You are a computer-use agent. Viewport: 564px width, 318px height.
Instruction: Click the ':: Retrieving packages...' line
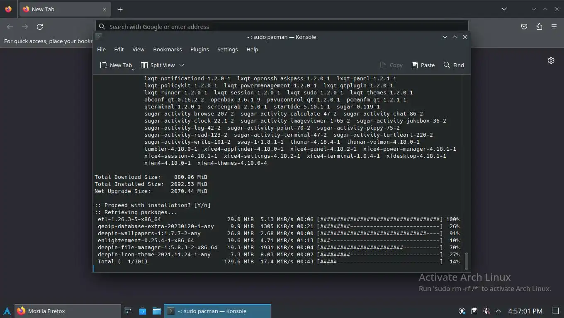[x=136, y=212]
